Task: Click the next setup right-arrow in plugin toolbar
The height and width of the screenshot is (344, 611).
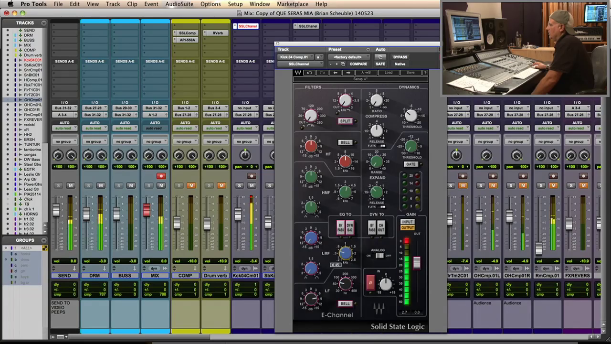Action: [348, 73]
